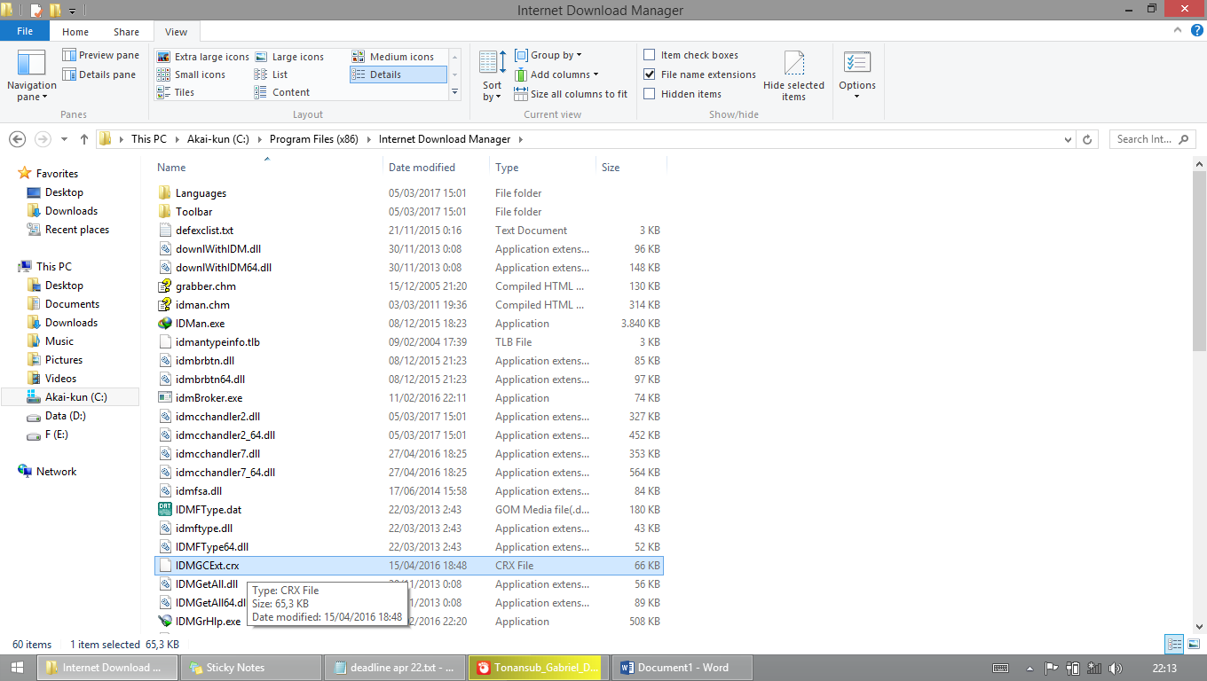Image resolution: width=1207 pixels, height=681 pixels.
Task: Switch to large thumbnails view in status bar
Action: (1194, 645)
